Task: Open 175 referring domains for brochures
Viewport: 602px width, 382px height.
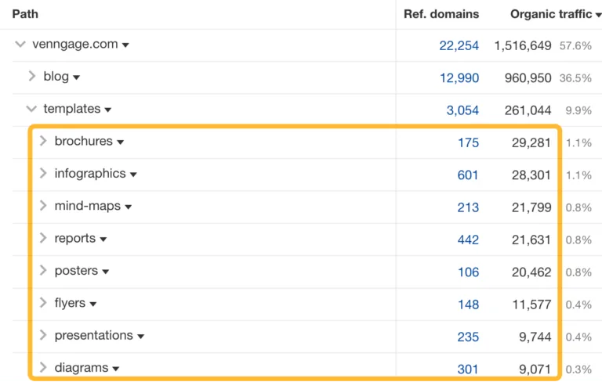Action: click(x=469, y=142)
